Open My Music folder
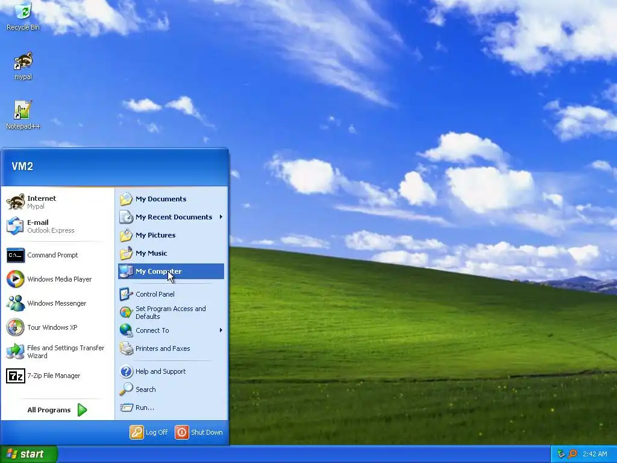Image resolution: width=617 pixels, height=463 pixels. click(171, 253)
